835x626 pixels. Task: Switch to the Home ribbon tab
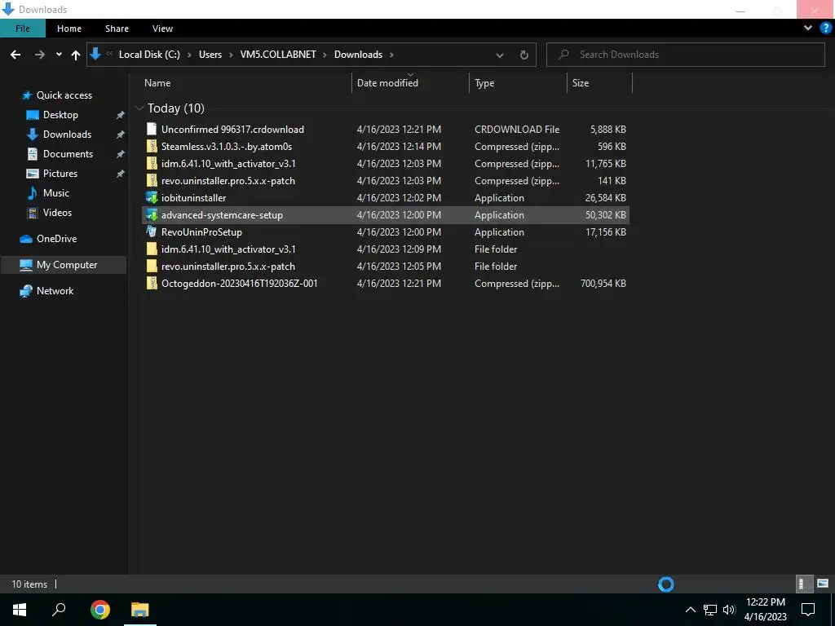[x=69, y=29]
